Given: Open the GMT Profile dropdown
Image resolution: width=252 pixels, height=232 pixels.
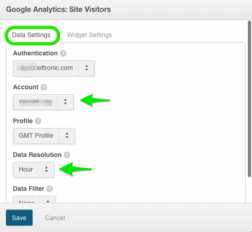Looking at the screenshot, I should (x=44, y=136).
